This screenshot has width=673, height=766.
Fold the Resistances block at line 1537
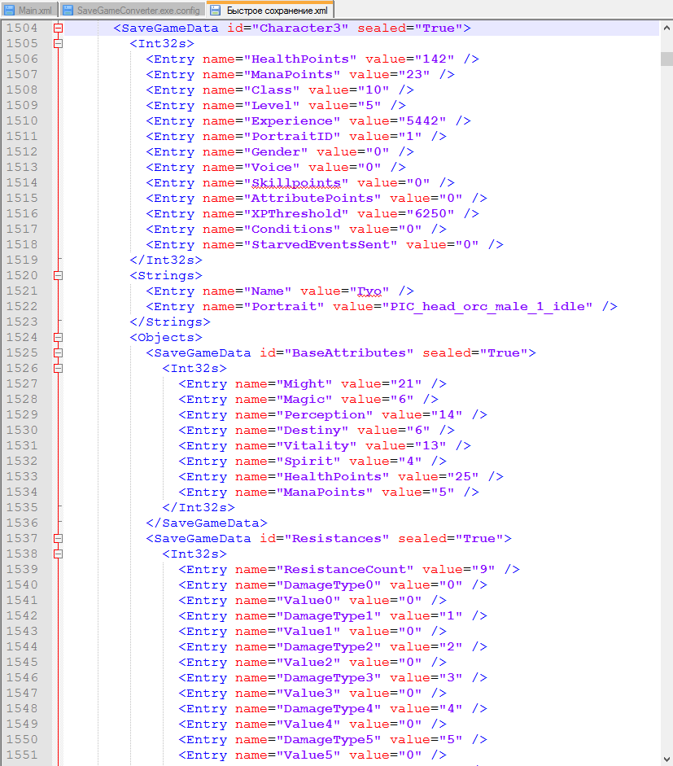click(x=58, y=538)
